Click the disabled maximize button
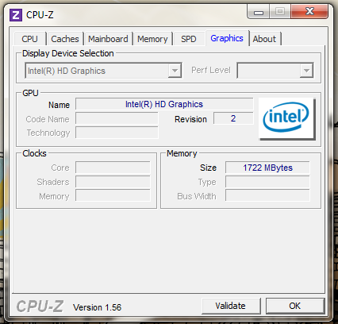This screenshot has height=324, width=338. pos(280,12)
